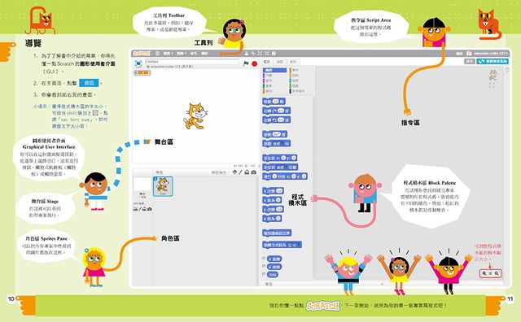Toggle the x position reporter checkbox
This screenshot has height=322, width=521.
click(x=264, y=259)
